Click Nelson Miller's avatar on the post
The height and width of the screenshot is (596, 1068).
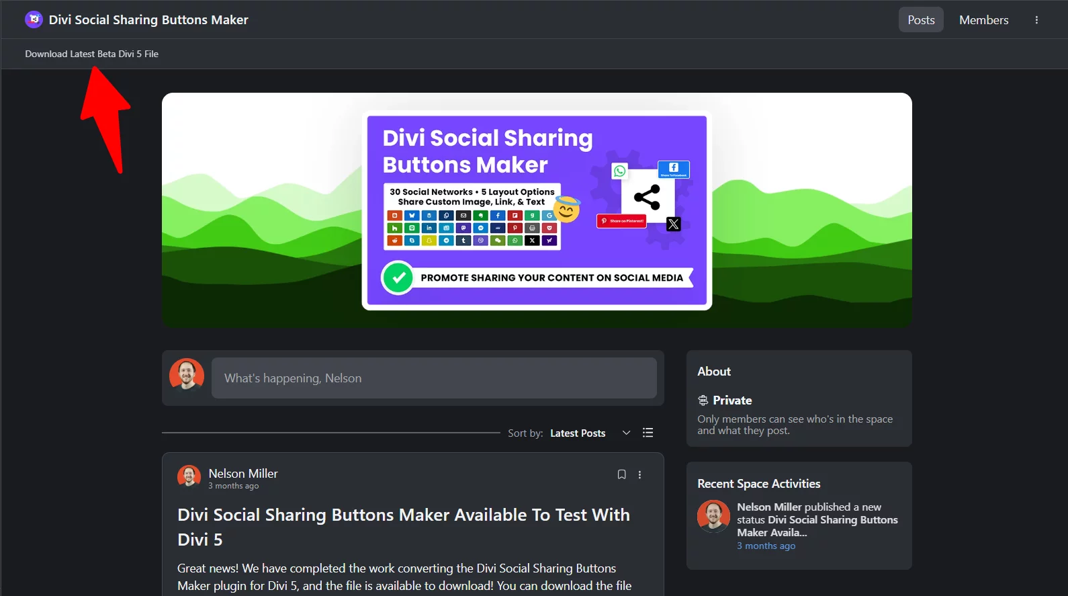(x=189, y=477)
